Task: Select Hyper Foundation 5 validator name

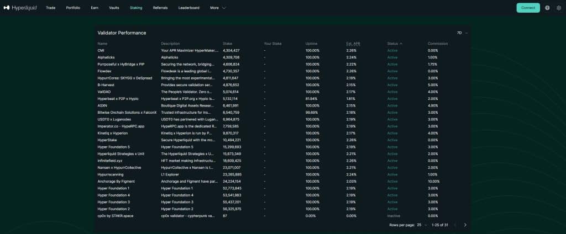Action: click(x=114, y=147)
